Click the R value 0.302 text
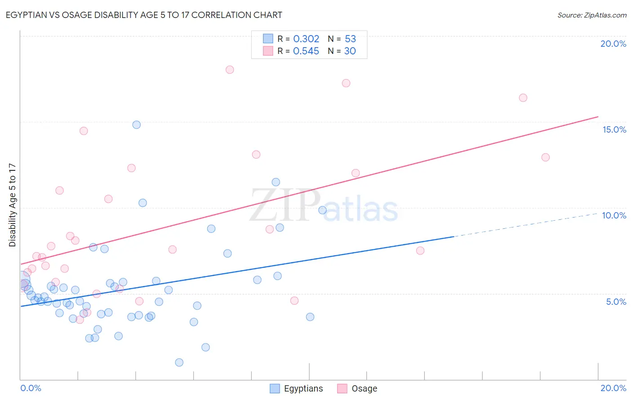 pos(306,39)
